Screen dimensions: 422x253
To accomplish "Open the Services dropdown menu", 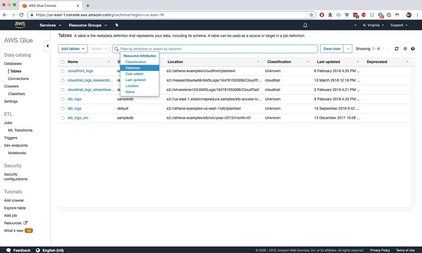I will pos(50,25).
